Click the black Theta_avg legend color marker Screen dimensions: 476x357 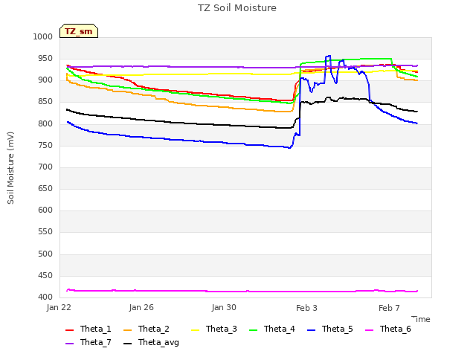(127, 344)
